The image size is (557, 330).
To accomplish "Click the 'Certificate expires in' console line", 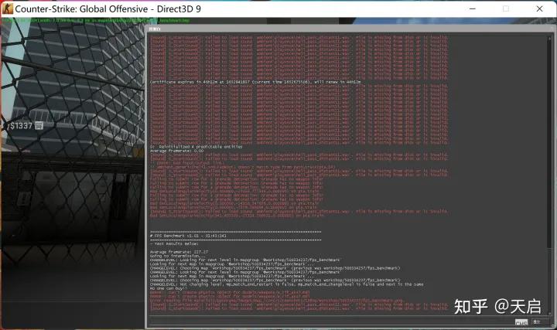I will [255, 82].
